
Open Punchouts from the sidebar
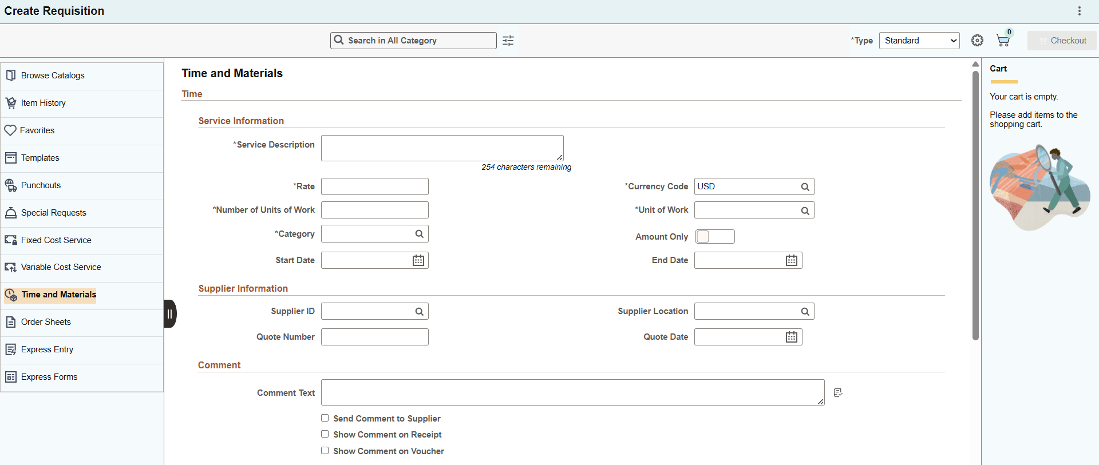[x=82, y=185]
